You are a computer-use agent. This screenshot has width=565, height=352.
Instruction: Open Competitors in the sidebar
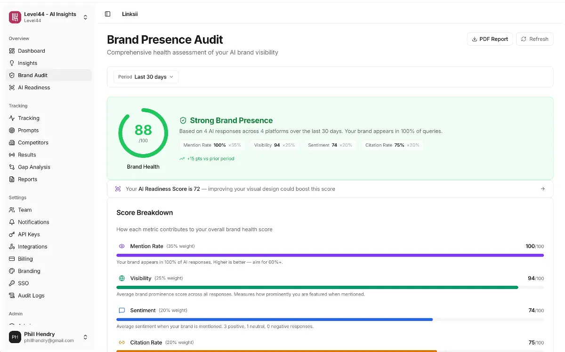pyautogui.click(x=33, y=142)
